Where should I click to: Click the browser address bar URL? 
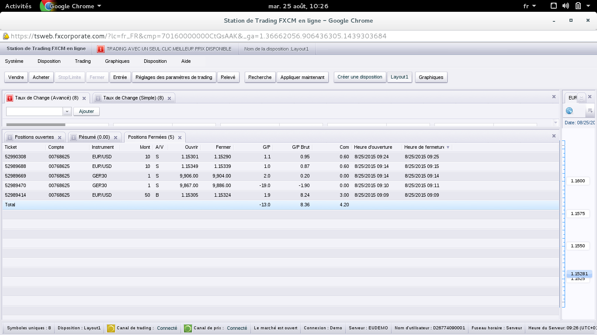(x=199, y=36)
